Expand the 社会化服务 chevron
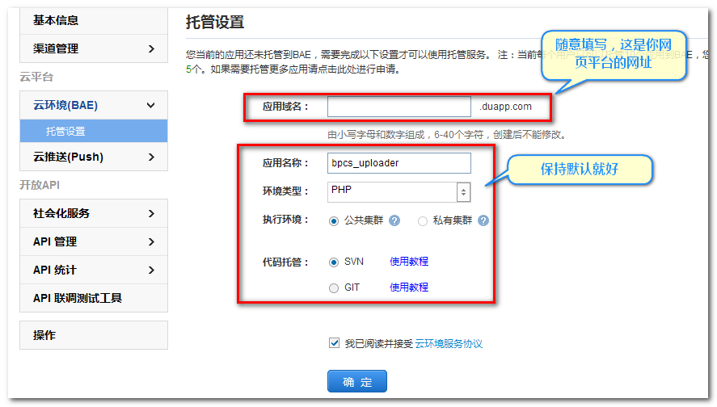Image resolution: width=717 pixels, height=407 pixels. pos(151,213)
